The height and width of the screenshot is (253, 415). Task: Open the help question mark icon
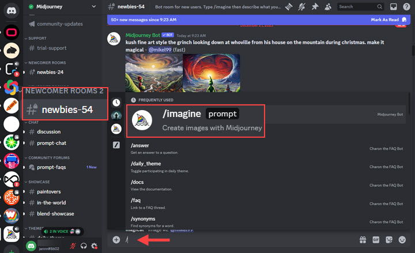(x=406, y=7)
